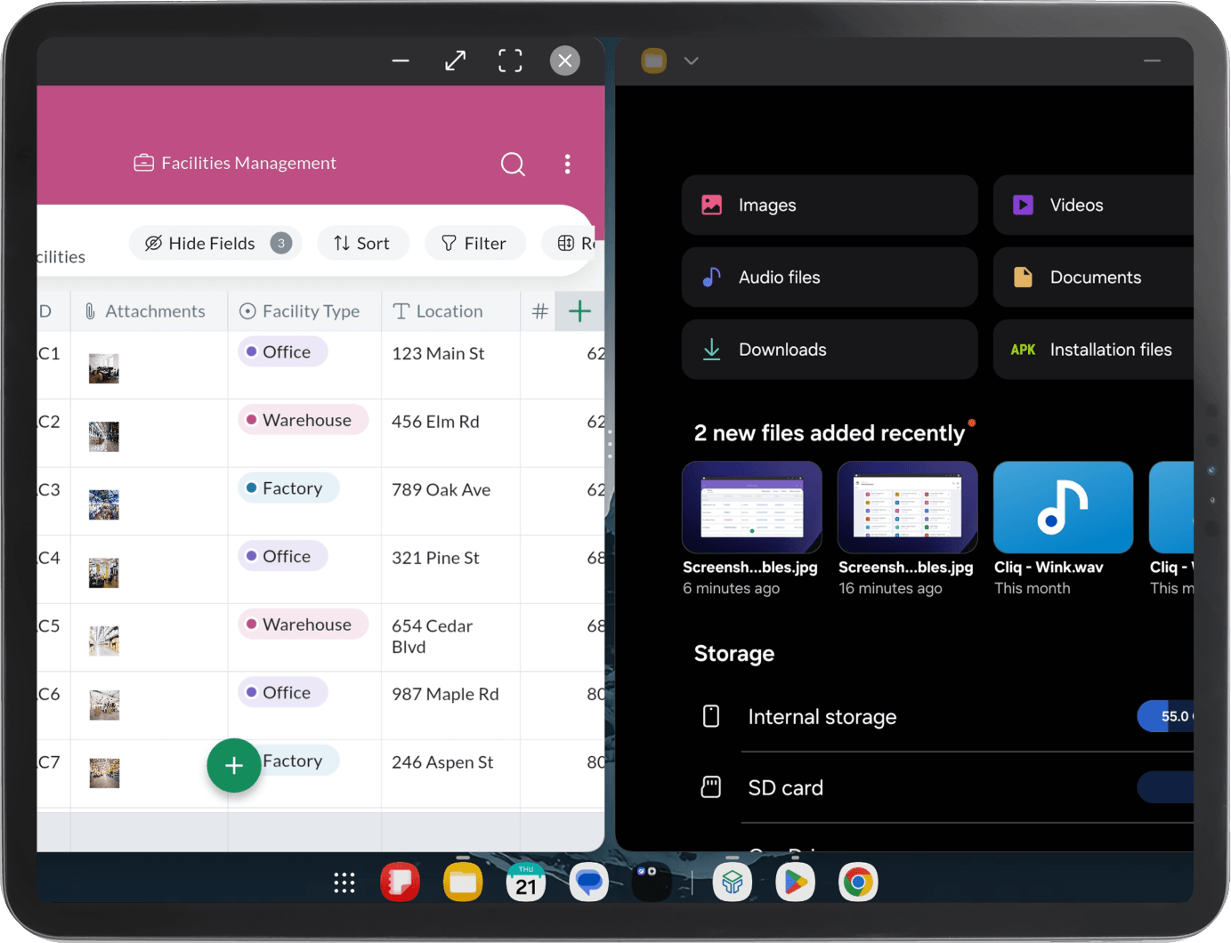1231x943 pixels.
Task: Open the Calendar app showing 21
Action: 526,883
